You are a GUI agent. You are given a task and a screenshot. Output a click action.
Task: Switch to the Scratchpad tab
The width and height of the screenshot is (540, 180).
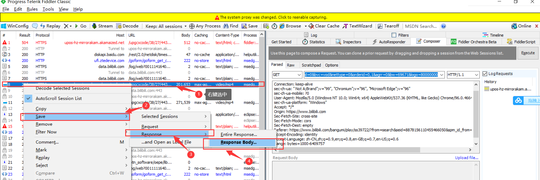(311, 65)
